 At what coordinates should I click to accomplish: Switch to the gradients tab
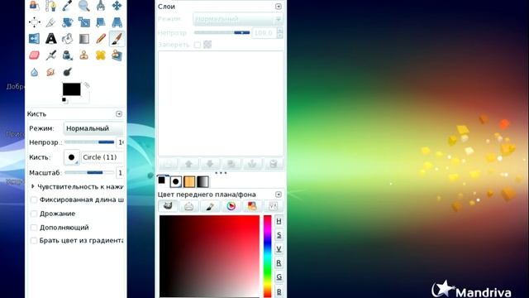coord(203,182)
